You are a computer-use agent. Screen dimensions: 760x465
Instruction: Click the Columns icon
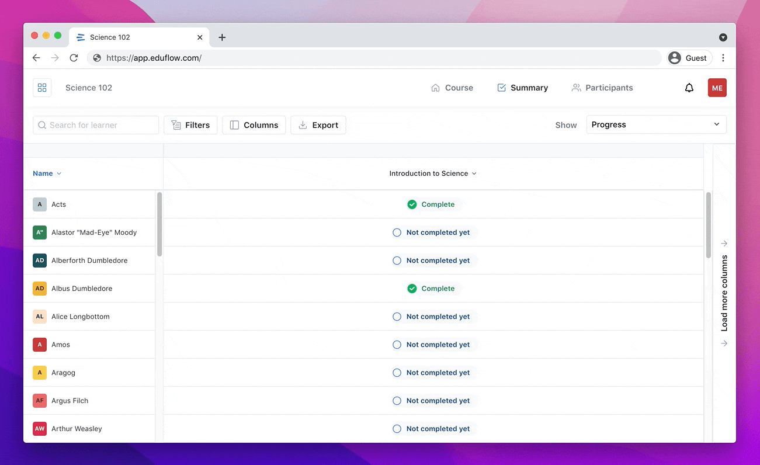[x=234, y=124]
